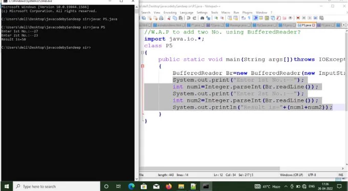Switch to the animationdemo.html tab
Image resolution: width=348 pixels, height=191 pixels.
[x=169, y=25]
